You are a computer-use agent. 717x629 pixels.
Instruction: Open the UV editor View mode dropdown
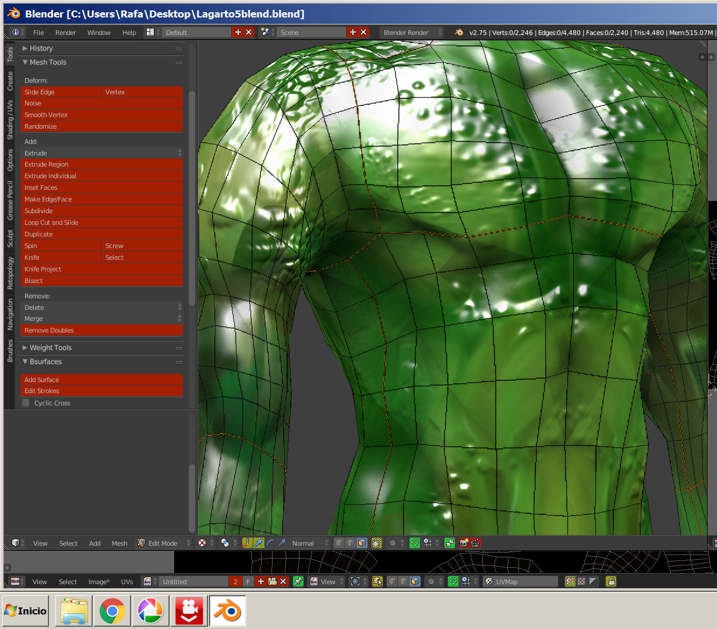[327, 581]
